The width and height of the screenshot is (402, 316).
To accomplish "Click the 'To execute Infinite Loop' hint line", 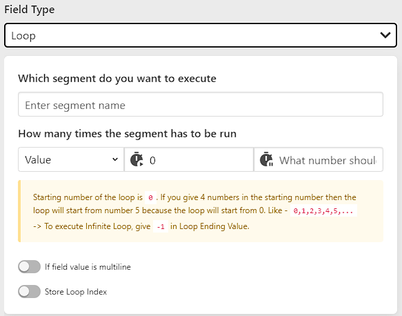I will point(141,226).
